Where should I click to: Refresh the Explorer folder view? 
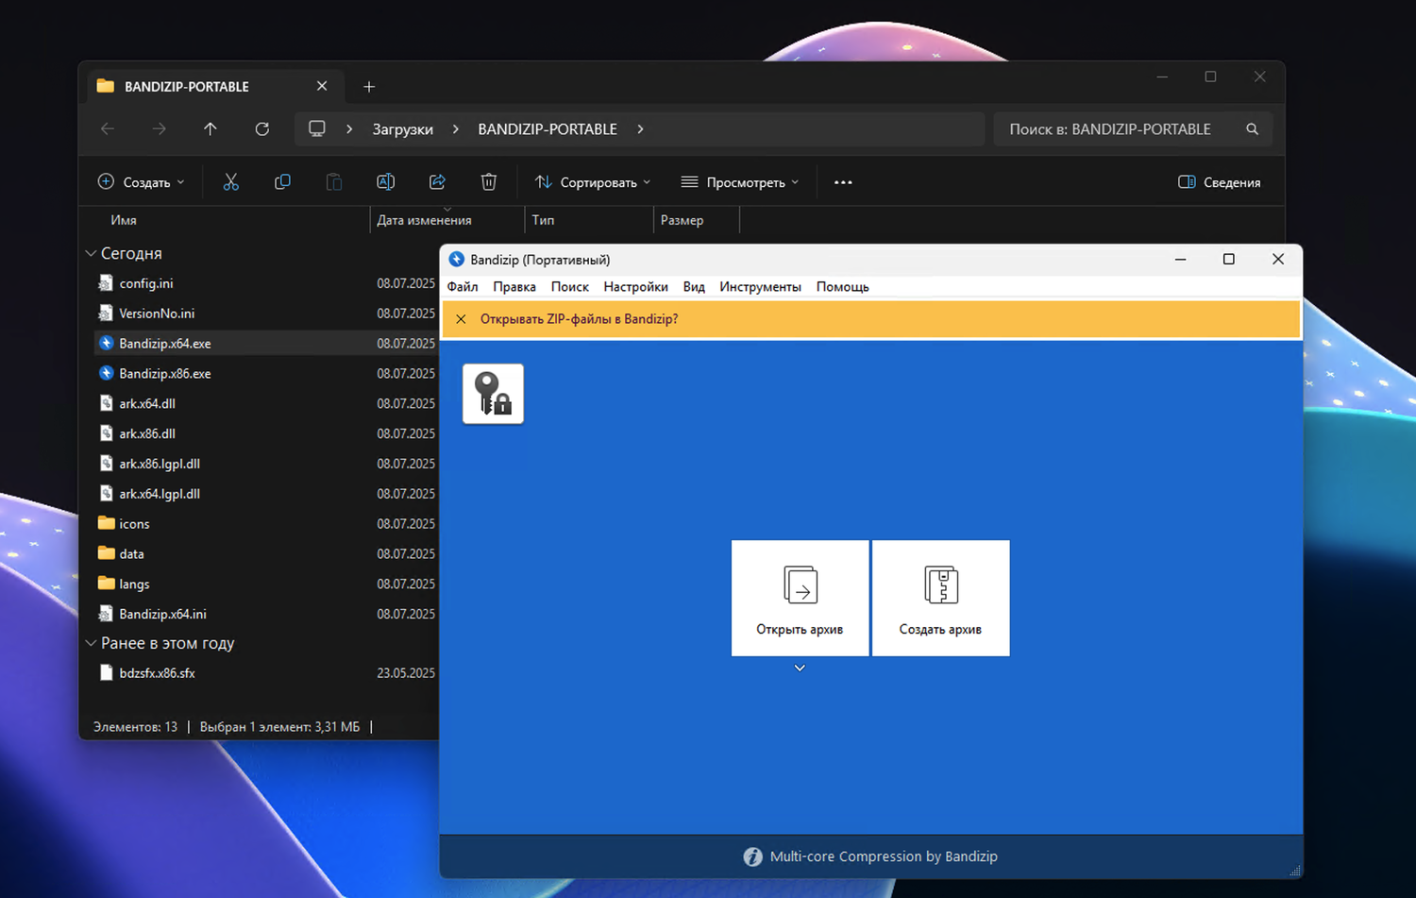pos(262,129)
